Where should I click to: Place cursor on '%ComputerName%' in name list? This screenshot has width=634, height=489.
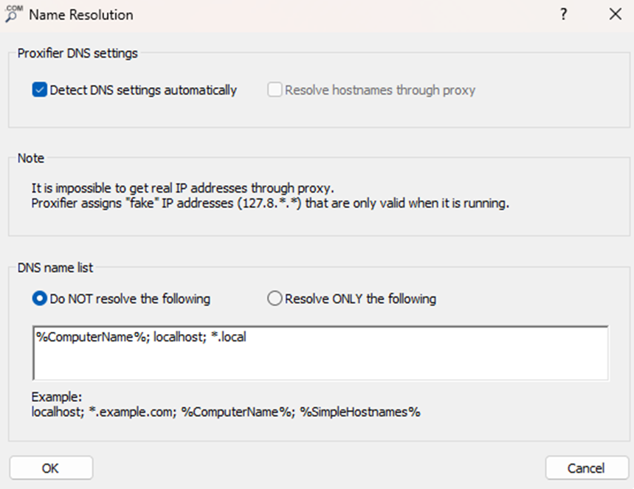tap(92, 337)
